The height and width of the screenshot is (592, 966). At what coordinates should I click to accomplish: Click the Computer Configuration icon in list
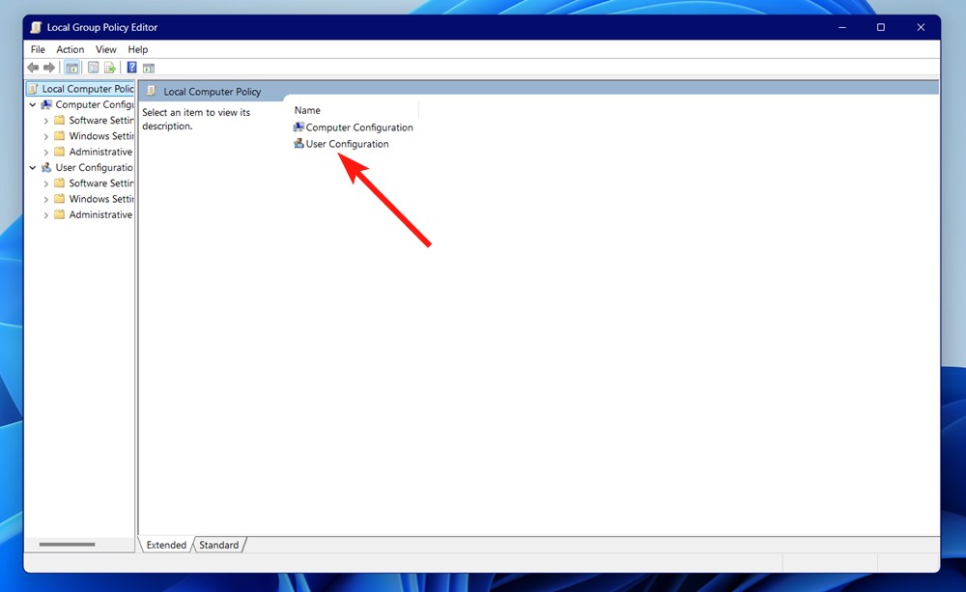pos(298,127)
